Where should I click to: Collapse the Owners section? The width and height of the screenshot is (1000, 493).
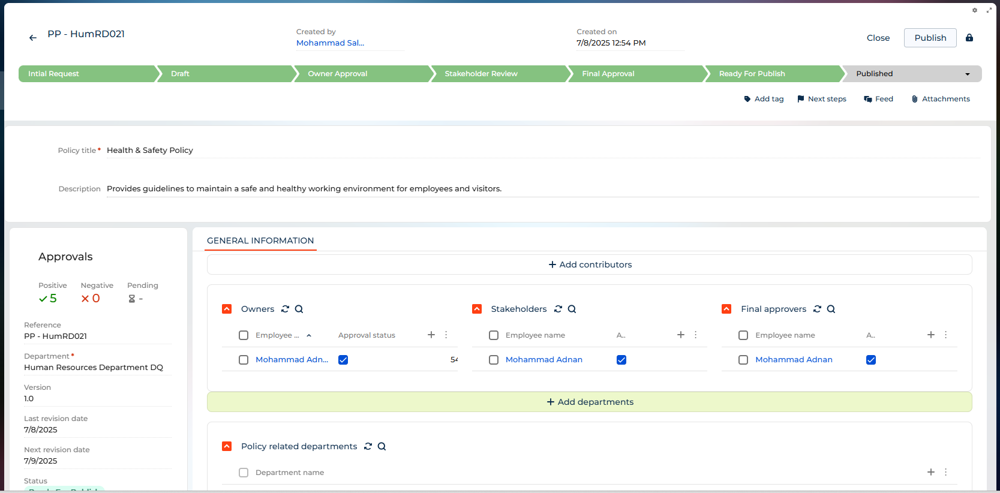[227, 309]
